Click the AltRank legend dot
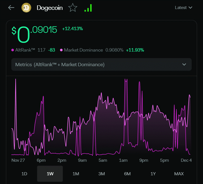Screen dimensions: 203x184 pyautogui.click(x=12, y=50)
